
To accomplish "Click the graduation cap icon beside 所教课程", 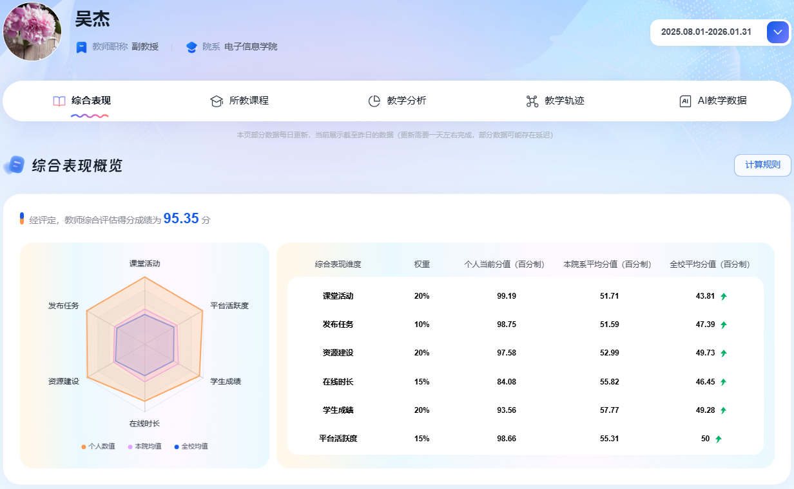I will [x=217, y=101].
